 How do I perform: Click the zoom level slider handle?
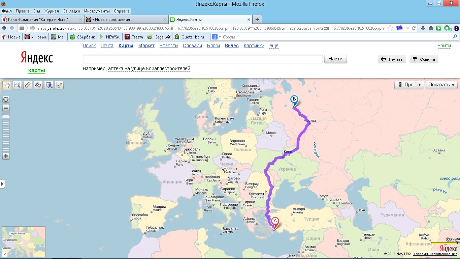(x=6, y=117)
